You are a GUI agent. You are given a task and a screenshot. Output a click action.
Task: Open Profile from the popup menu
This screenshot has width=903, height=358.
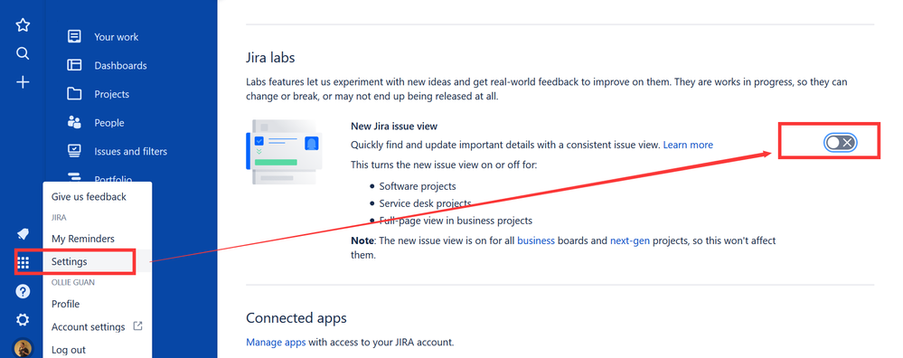[66, 304]
